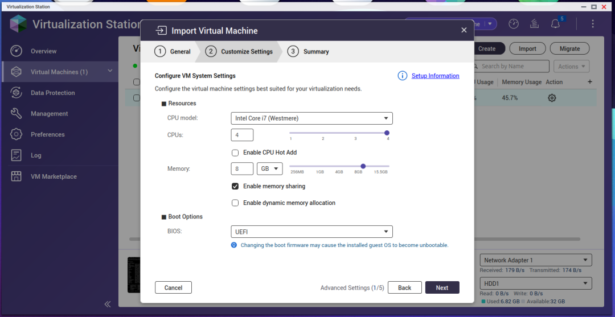
Task: Click the Memory value input field
Action: click(x=242, y=169)
